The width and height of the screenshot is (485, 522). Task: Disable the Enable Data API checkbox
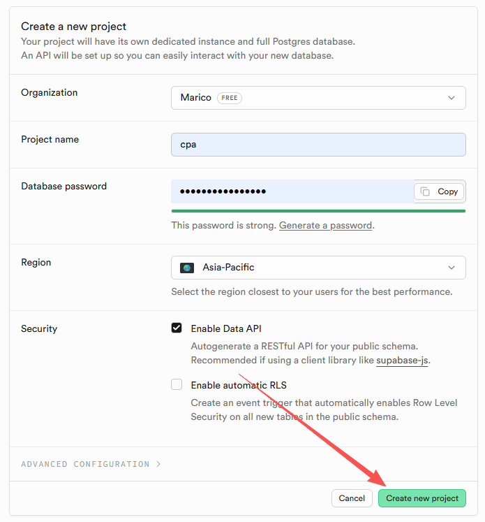point(177,328)
